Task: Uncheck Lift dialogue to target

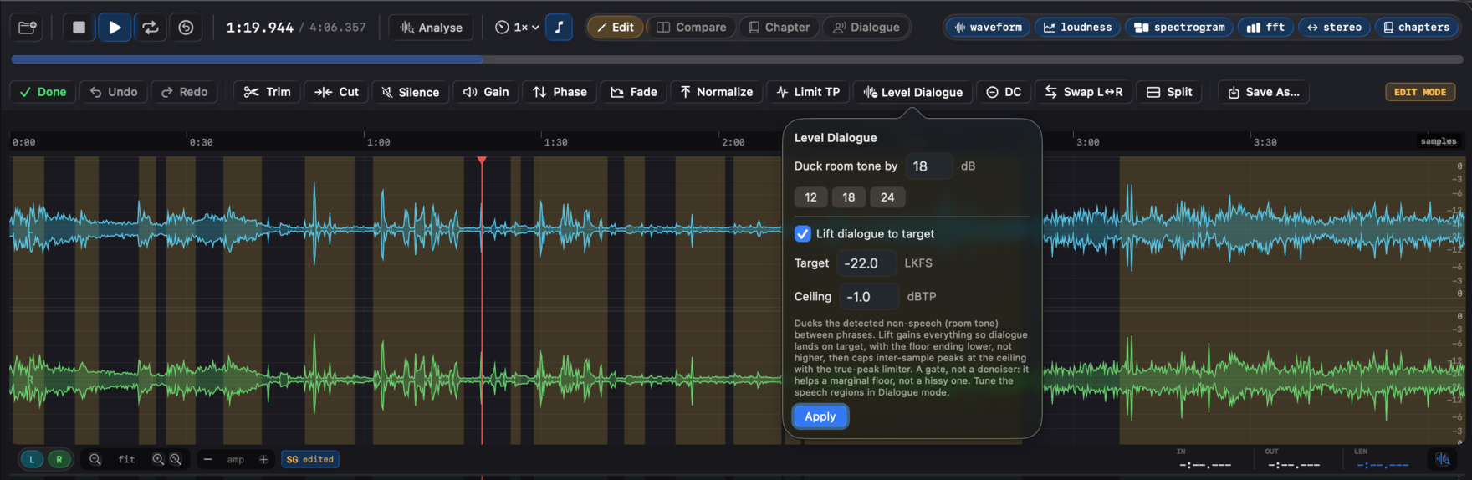Action: (802, 234)
